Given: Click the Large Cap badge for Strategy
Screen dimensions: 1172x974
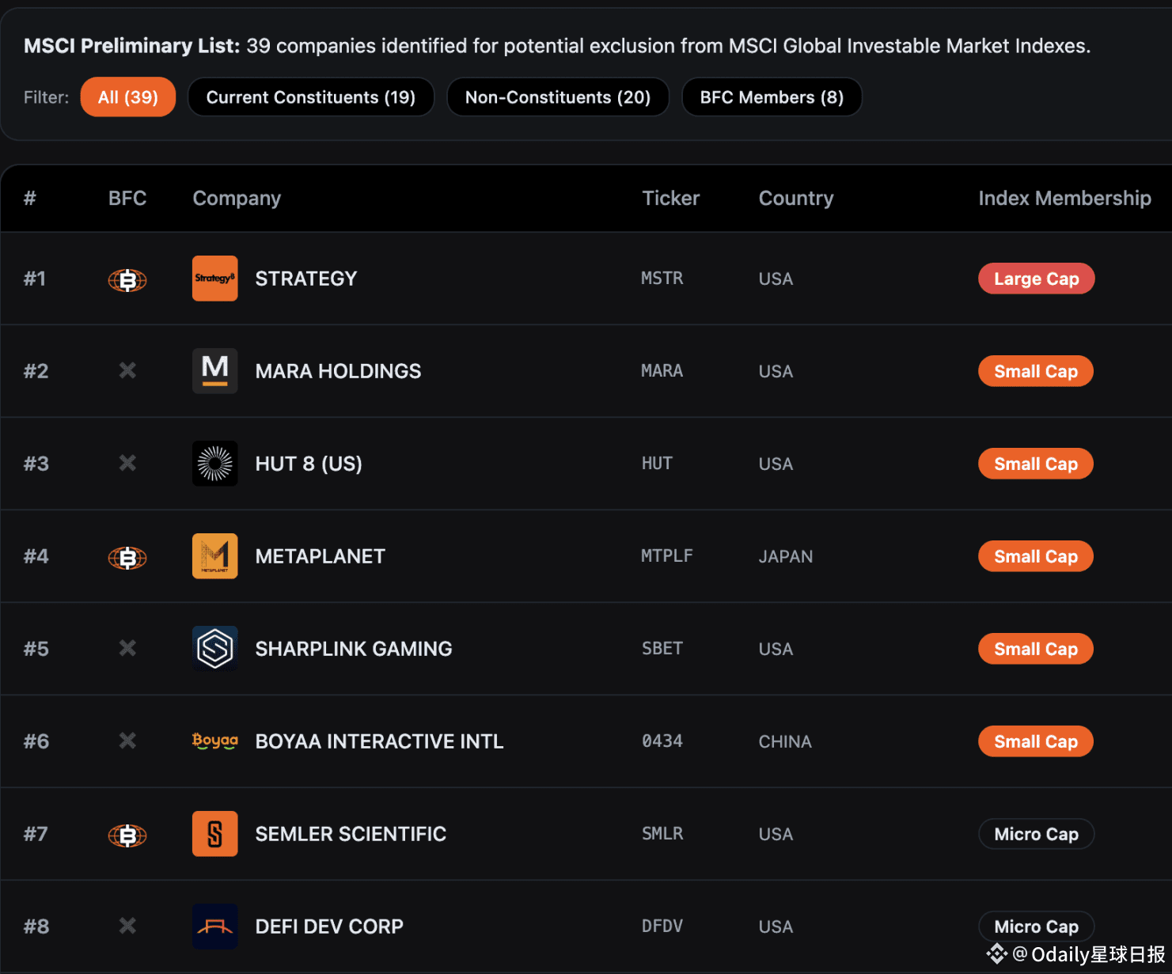Looking at the screenshot, I should click(x=1036, y=279).
